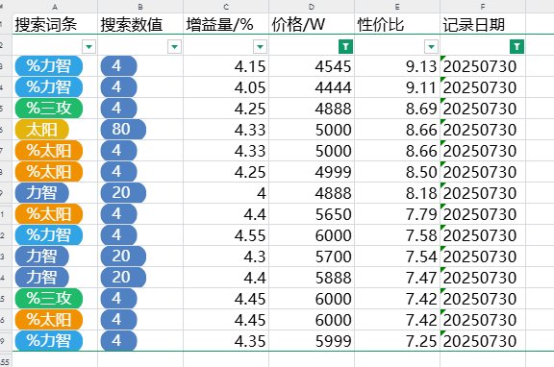The image size is (554, 367).
Task: Select the price cell 5650
Action: tap(312, 214)
